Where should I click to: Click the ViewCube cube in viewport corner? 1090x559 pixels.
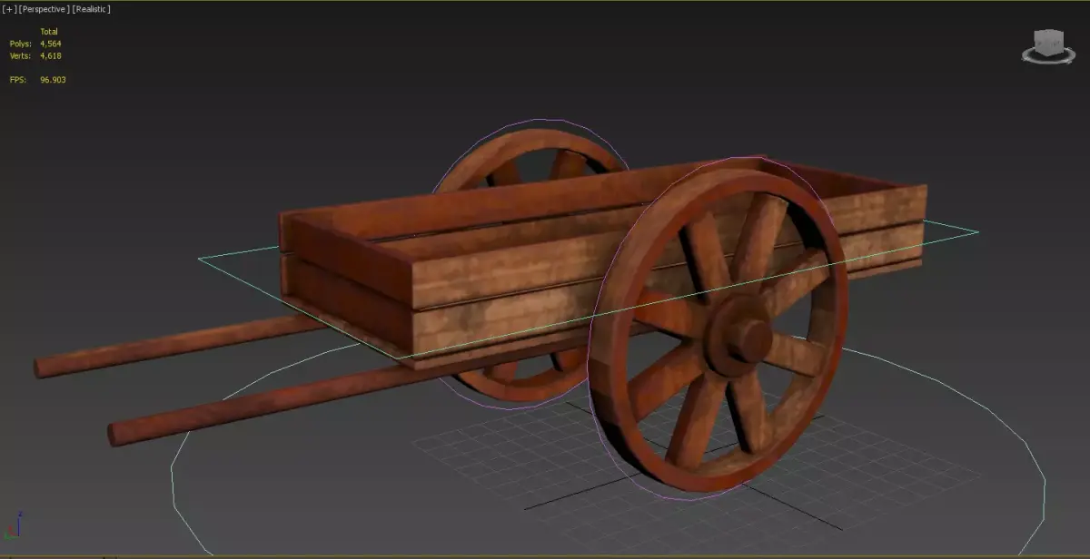pyautogui.click(x=1049, y=42)
